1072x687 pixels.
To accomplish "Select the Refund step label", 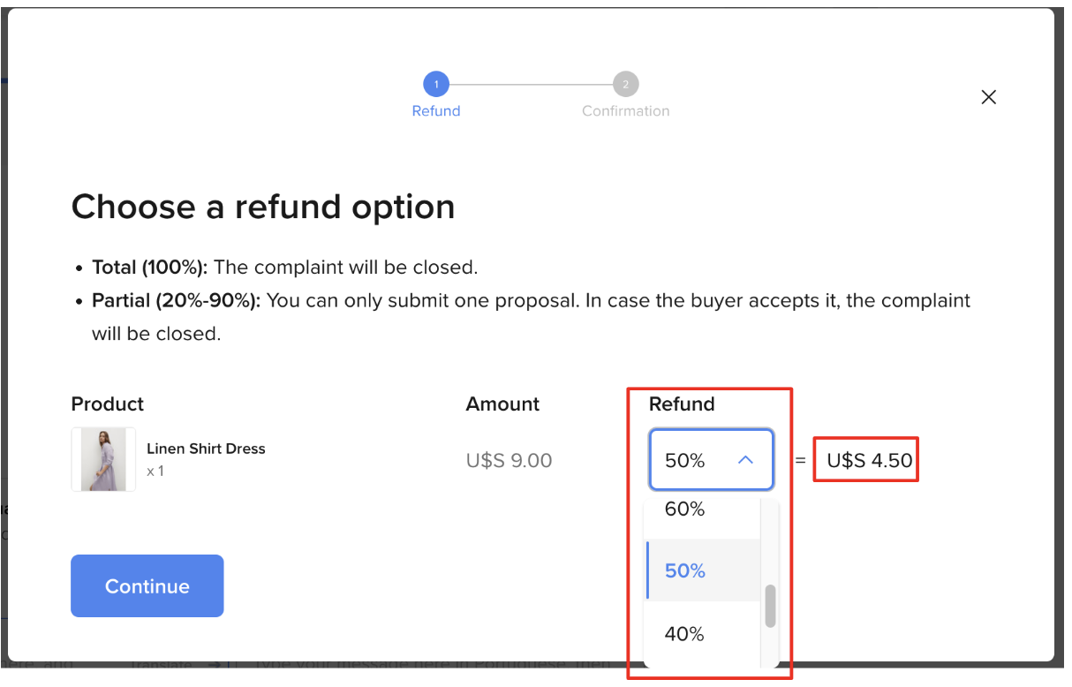I will pyautogui.click(x=436, y=111).
